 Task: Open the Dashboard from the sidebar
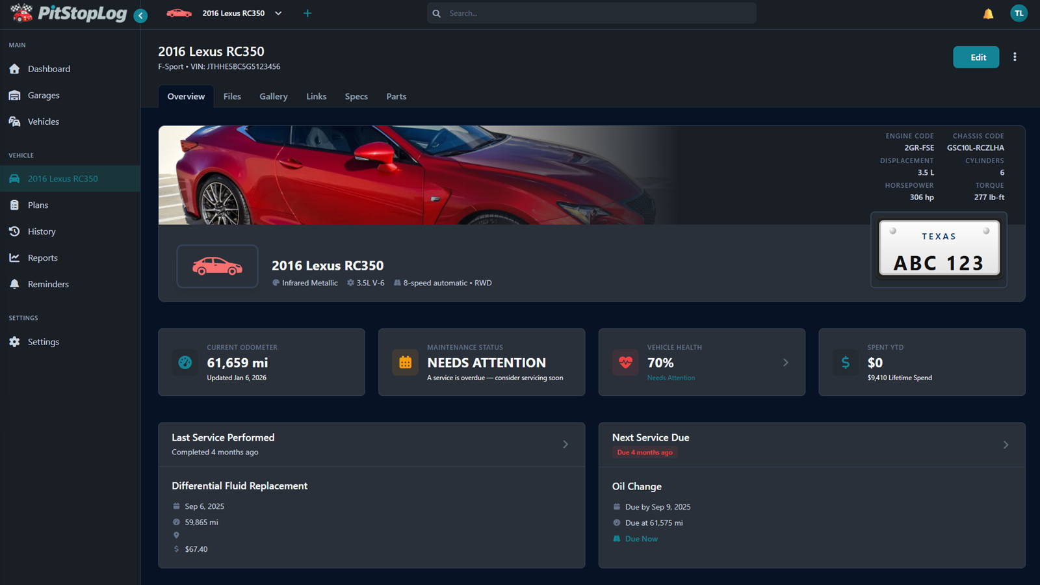pyautogui.click(x=49, y=68)
